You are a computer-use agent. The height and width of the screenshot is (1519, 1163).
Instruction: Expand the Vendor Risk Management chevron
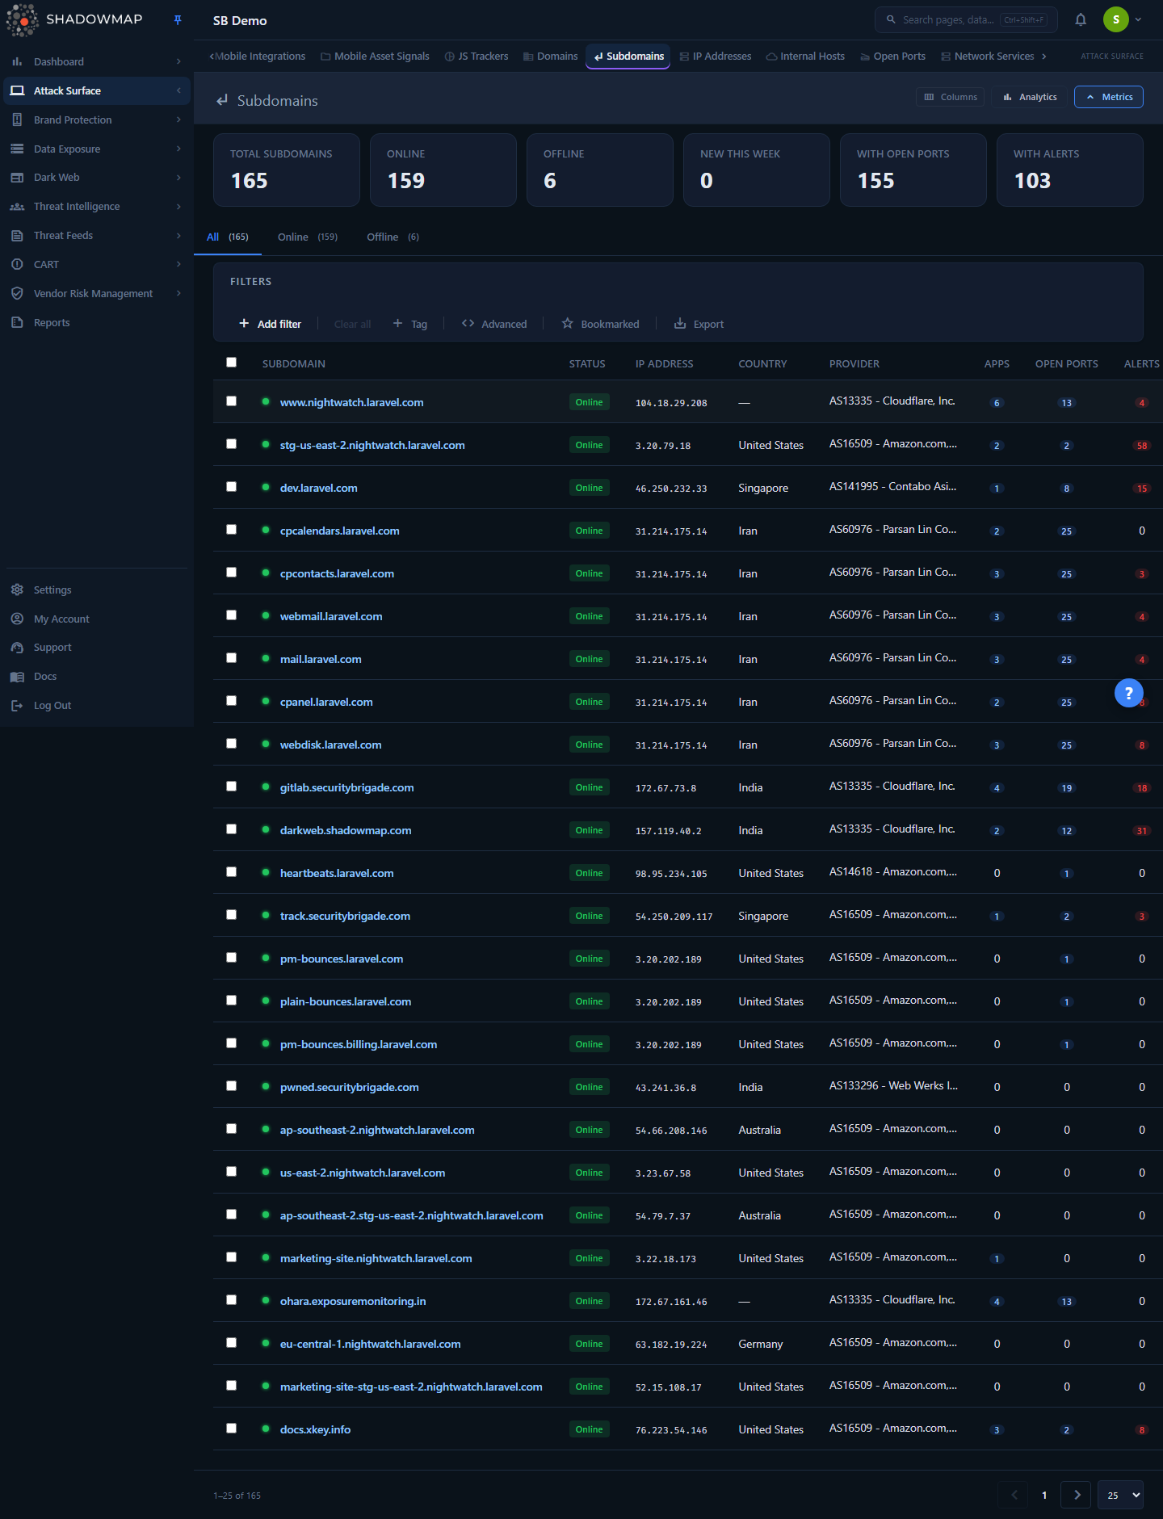178,293
